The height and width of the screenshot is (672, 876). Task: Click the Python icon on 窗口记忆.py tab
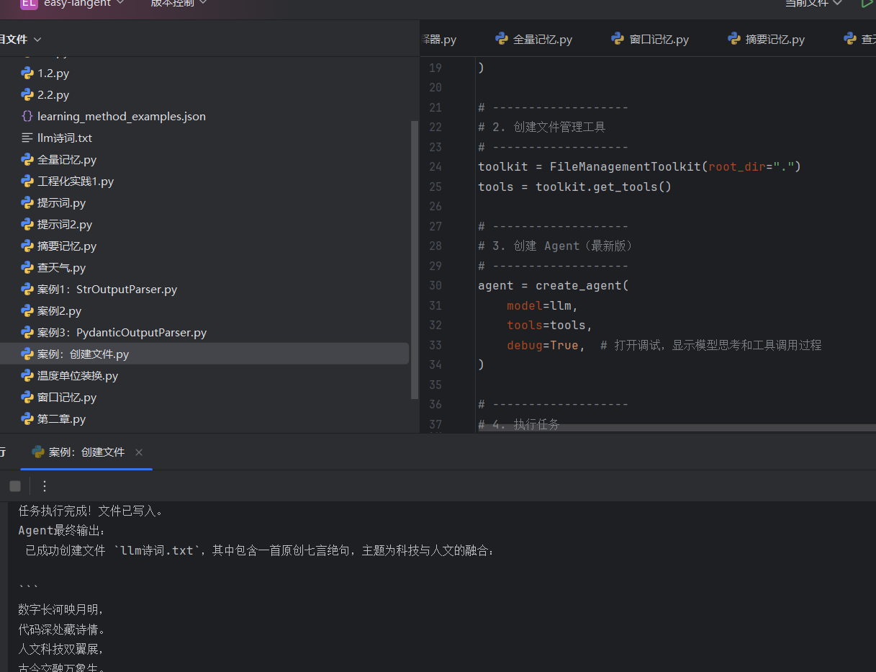click(618, 39)
